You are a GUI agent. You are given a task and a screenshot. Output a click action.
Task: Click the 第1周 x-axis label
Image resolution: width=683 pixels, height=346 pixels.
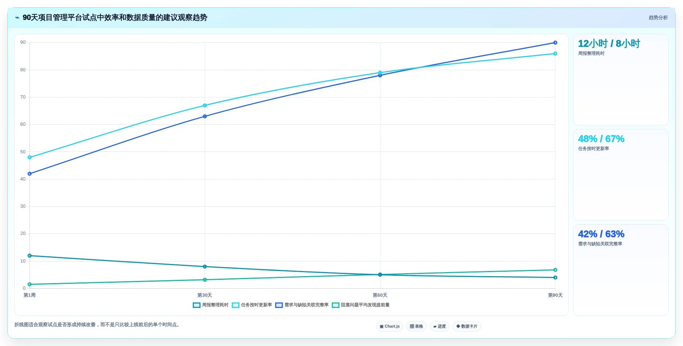30,295
